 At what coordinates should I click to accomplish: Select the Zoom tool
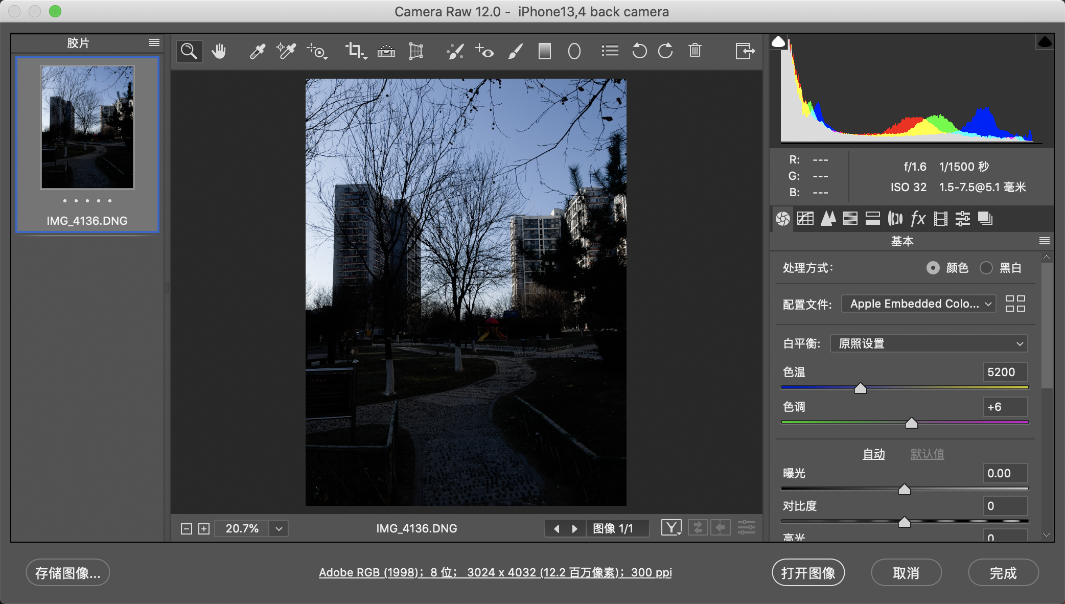pyautogui.click(x=189, y=51)
